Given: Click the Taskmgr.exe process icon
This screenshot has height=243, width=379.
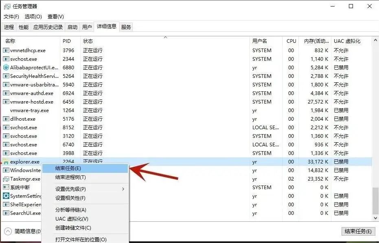Looking at the screenshot, I should tap(6, 179).
